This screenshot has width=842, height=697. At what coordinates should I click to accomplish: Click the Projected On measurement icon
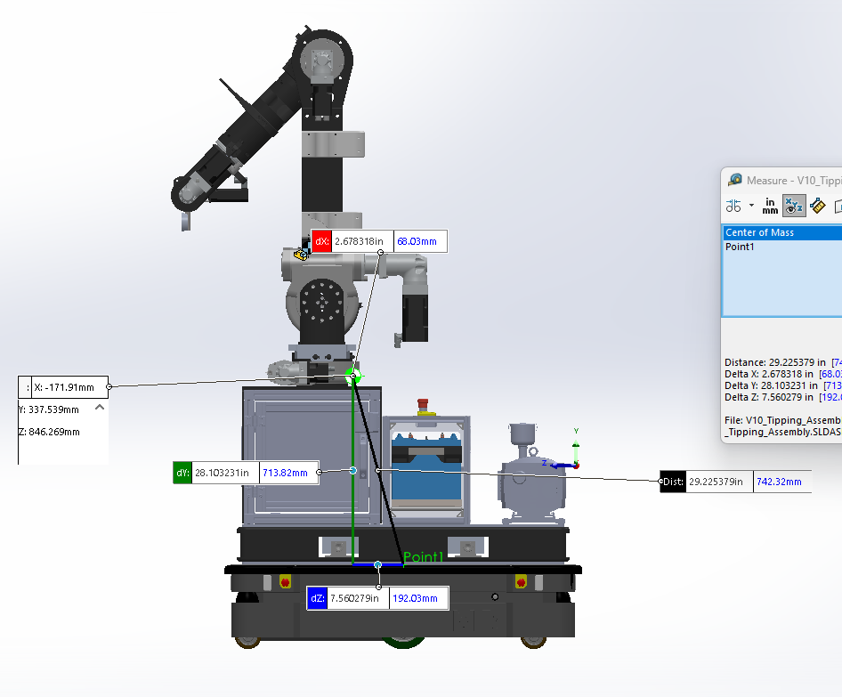(x=838, y=207)
